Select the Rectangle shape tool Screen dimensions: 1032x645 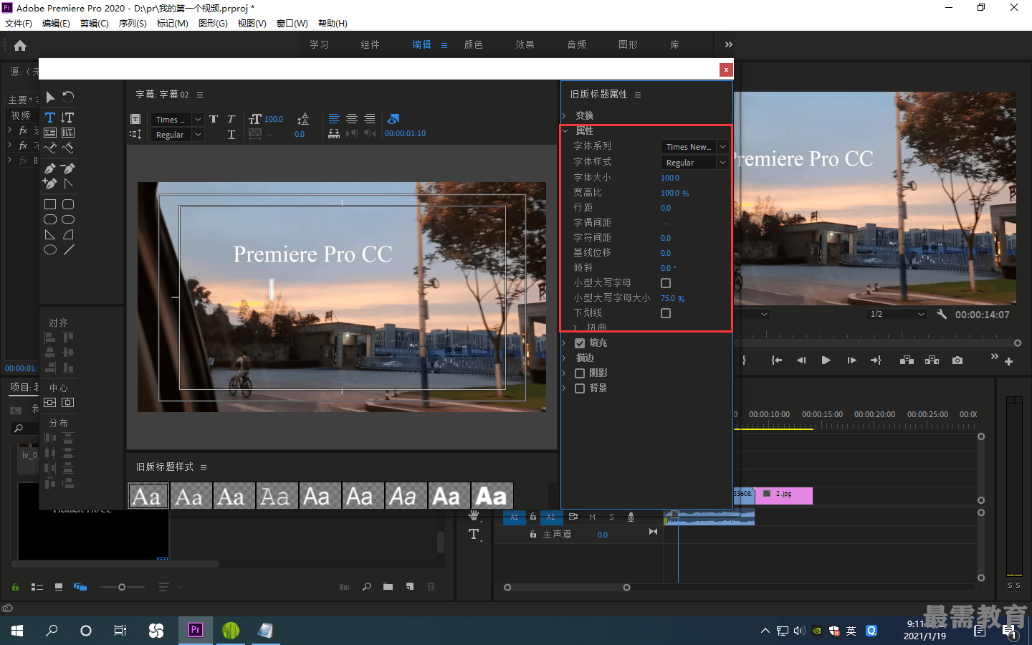(50, 204)
